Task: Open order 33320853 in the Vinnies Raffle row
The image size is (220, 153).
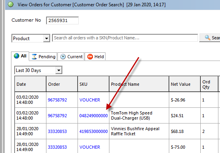Action: click(x=57, y=131)
